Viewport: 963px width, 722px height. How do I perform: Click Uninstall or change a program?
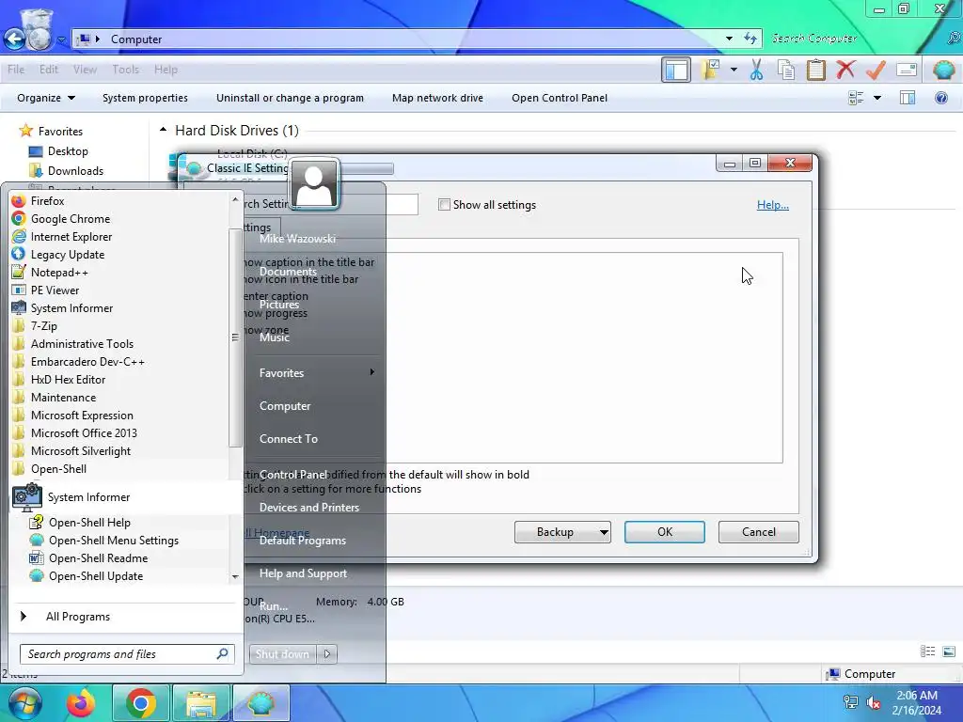[290, 98]
